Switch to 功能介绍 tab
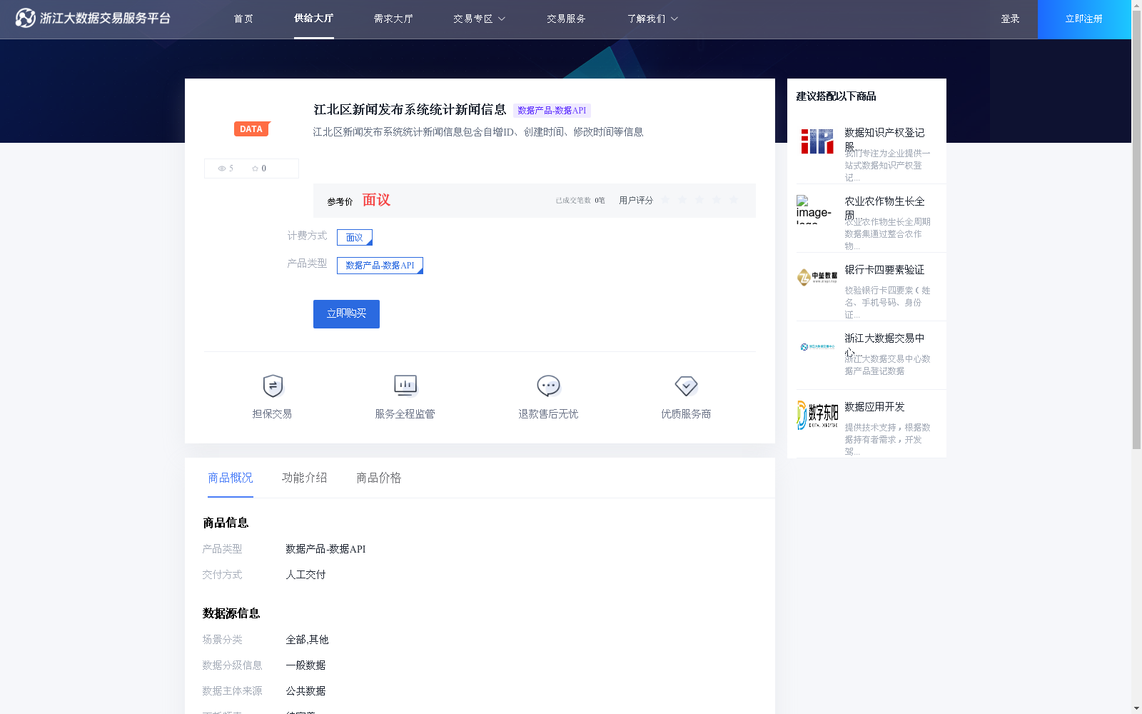Image resolution: width=1142 pixels, height=714 pixels. click(x=305, y=478)
